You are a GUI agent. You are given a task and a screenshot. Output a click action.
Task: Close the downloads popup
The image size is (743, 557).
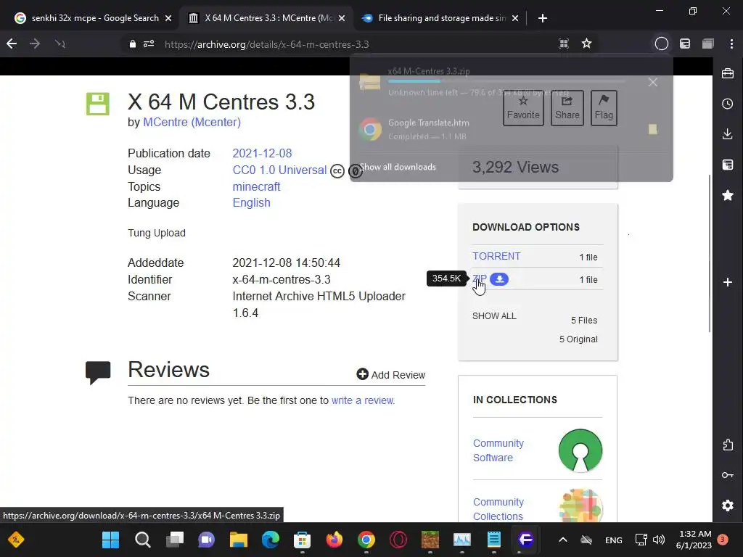click(x=653, y=82)
